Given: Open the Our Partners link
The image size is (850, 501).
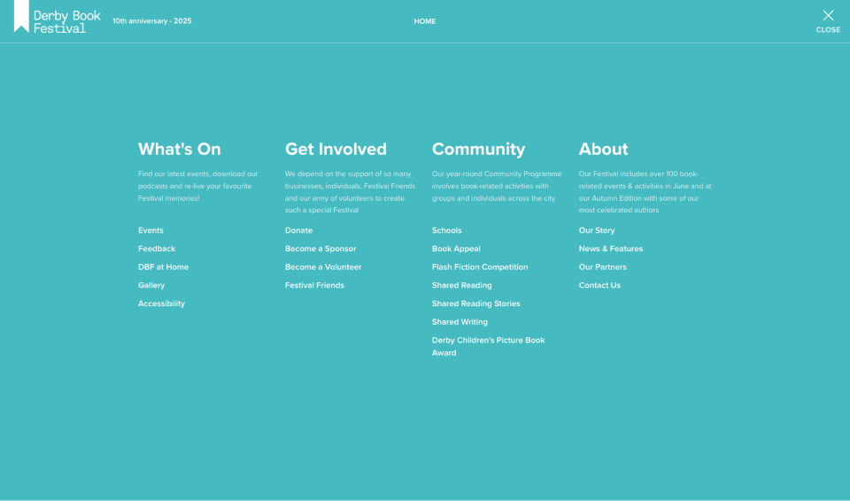Looking at the screenshot, I should [x=602, y=267].
